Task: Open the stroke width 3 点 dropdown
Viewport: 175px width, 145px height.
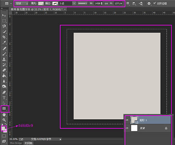Action: pyautogui.click(x=74, y=3)
